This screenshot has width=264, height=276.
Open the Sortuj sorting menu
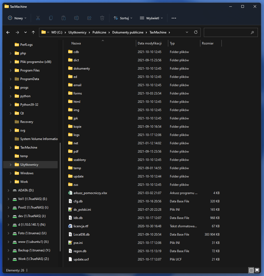123,18
